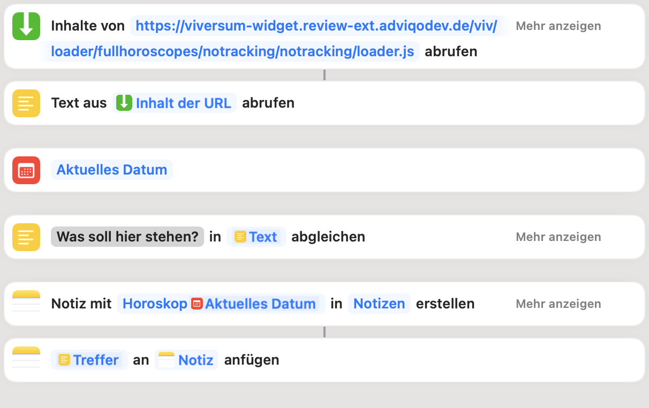
Task: Click the standalone Aktuelles Datum token
Action: 112,170
